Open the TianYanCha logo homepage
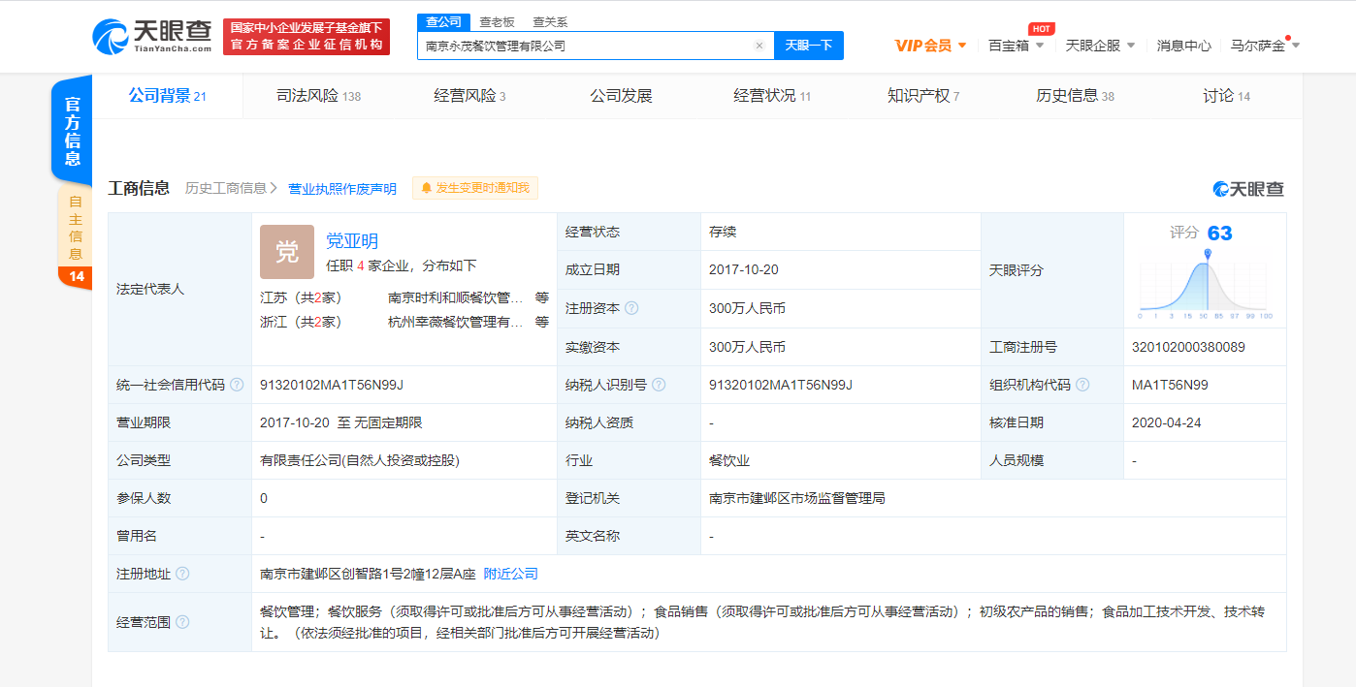This screenshot has height=687, width=1356. tap(152, 37)
